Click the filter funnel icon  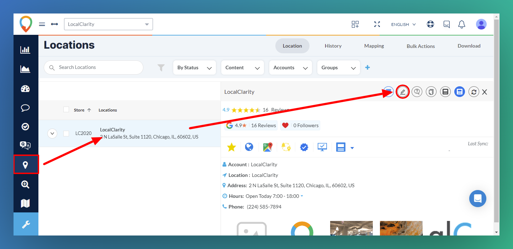pos(161,67)
